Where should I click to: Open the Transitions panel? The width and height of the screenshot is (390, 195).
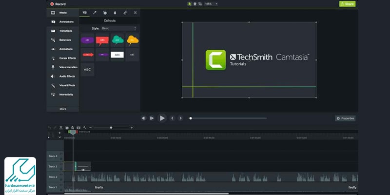(x=63, y=31)
